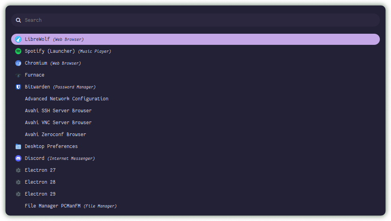The width and height of the screenshot is (391, 221).
Task: Select the Electron 29 label
Action: pyautogui.click(x=40, y=194)
